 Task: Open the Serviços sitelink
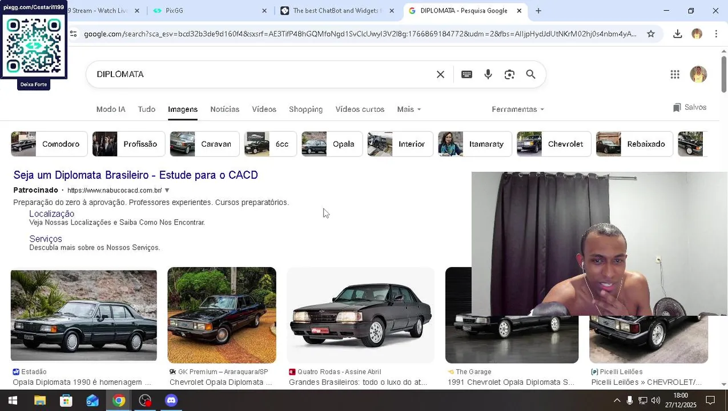(x=46, y=239)
